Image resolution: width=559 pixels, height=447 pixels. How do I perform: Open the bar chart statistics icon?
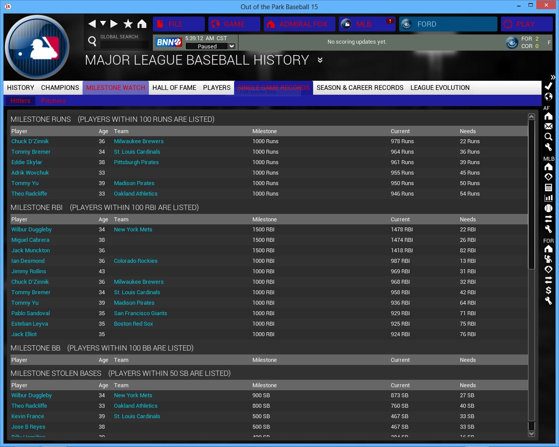pyautogui.click(x=549, y=198)
